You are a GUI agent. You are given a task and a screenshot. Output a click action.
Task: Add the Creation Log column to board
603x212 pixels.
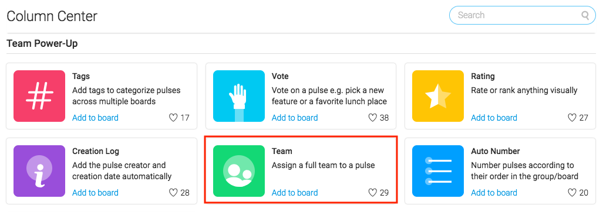coord(95,193)
